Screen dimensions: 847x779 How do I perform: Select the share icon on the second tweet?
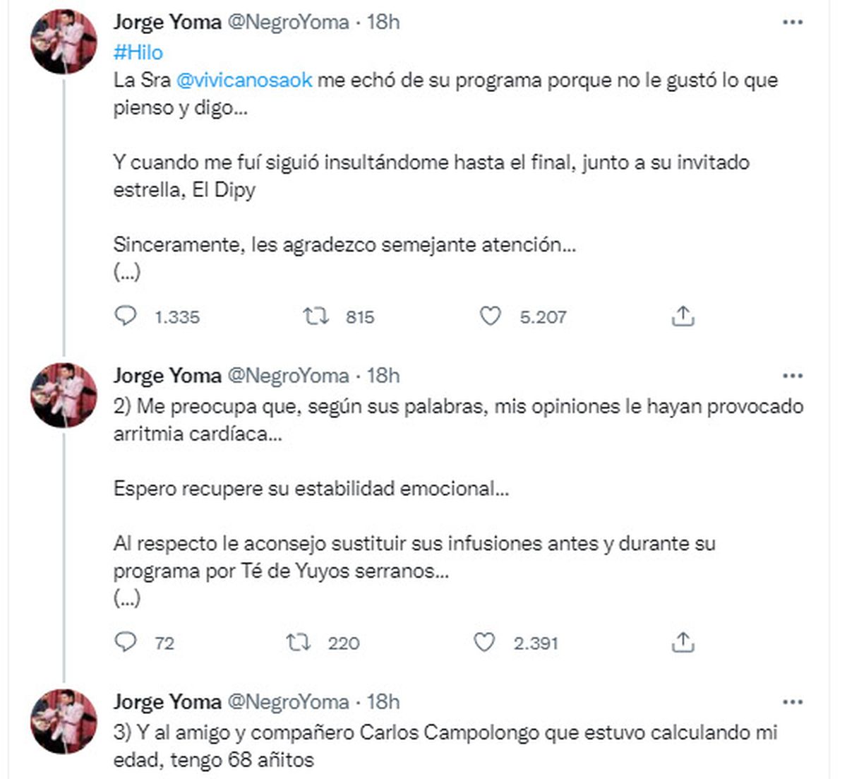click(x=683, y=643)
